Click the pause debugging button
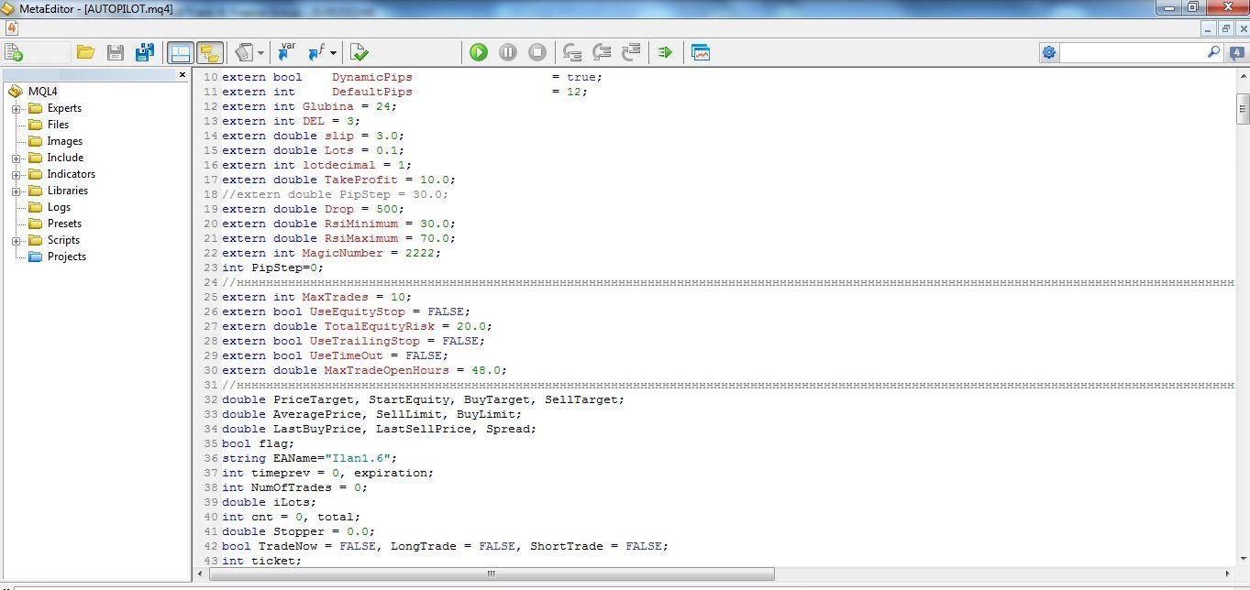The width and height of the screenshot is (1250, 590). [x=508, y=52]
